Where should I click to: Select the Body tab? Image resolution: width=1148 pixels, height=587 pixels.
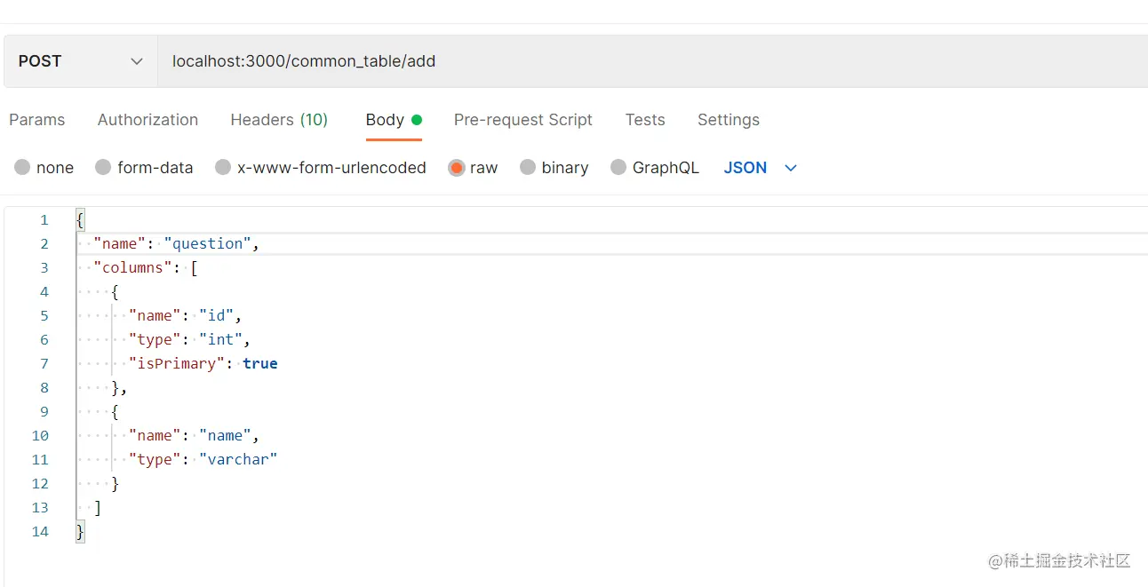[x=386, y=120]
